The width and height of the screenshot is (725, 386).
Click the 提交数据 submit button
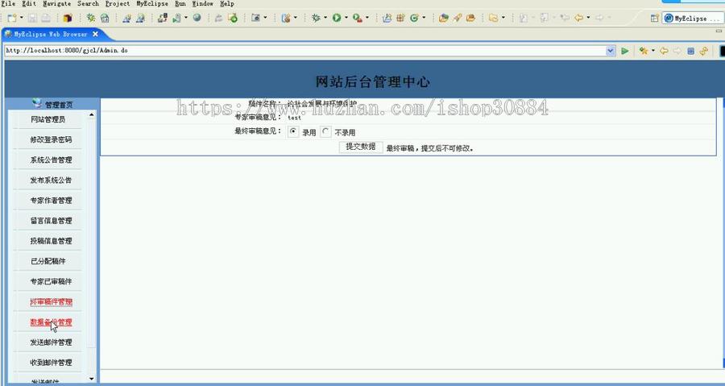coord(361,147)
